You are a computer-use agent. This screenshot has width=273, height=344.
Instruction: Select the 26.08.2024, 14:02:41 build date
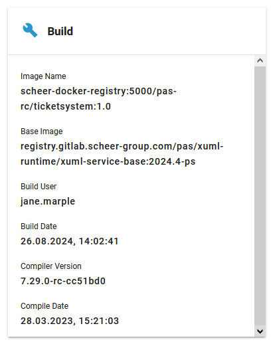pyautogui.click(x=70, y=241)
